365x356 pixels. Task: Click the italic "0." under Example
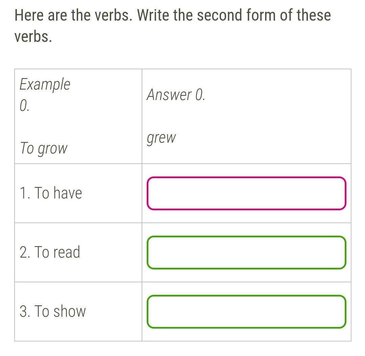pos(24,106)
